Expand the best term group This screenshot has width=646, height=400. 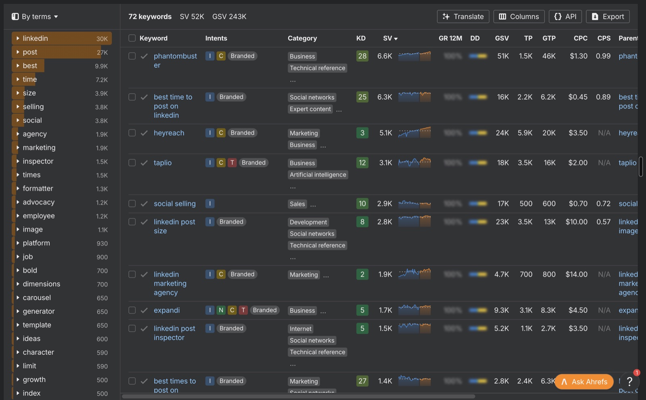click(x=18, y=66)
